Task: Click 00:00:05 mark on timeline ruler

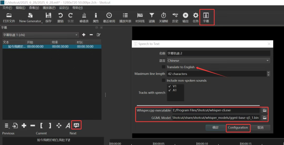Action: click(x=159, y=144)
